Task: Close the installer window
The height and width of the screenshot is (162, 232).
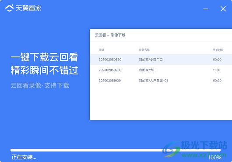Action: point(223,9)
